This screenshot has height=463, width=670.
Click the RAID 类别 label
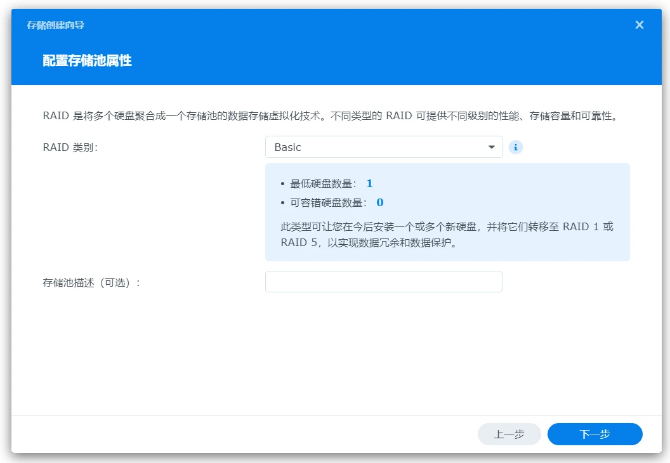click(70, 147)
